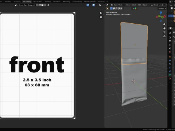Screen dimensions: 175x131
Task: Expand UV editor gizmo options dropdown
Action: pyautogui.click(x=90, y=5)
